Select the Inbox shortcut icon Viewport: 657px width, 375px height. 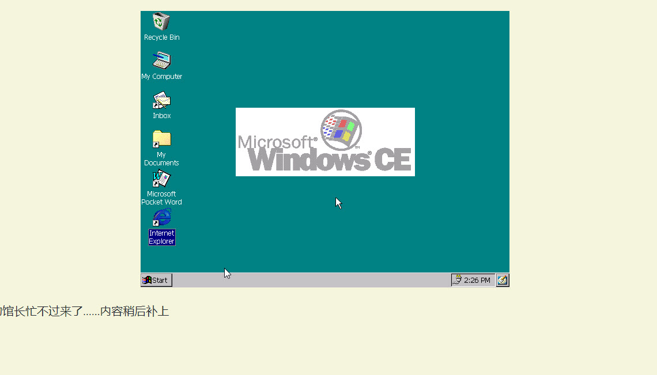162,100
